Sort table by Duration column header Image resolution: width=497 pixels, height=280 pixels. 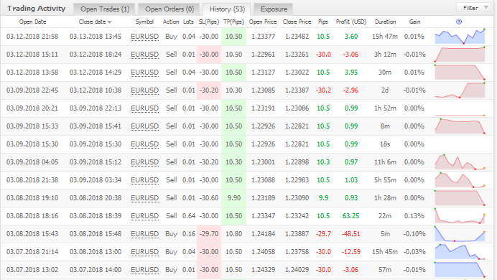coord(385,22)
